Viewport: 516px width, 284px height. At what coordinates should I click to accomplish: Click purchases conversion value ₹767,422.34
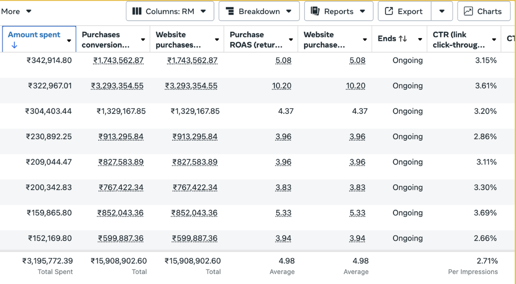tap(121, 188)
